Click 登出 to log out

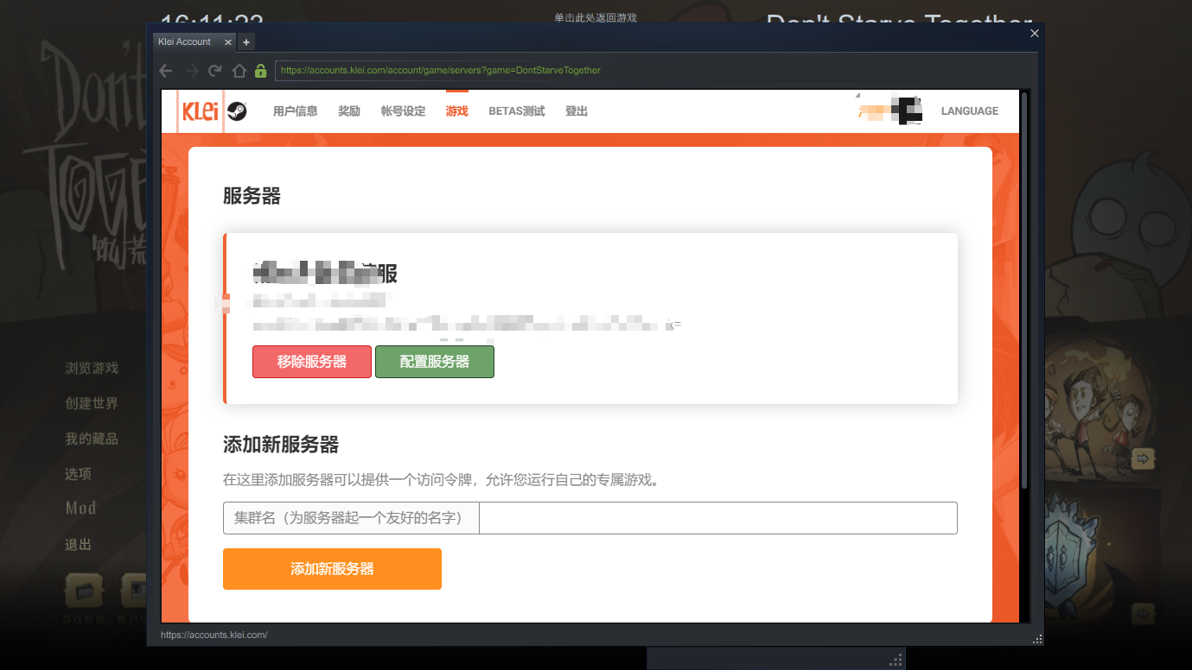577,111
